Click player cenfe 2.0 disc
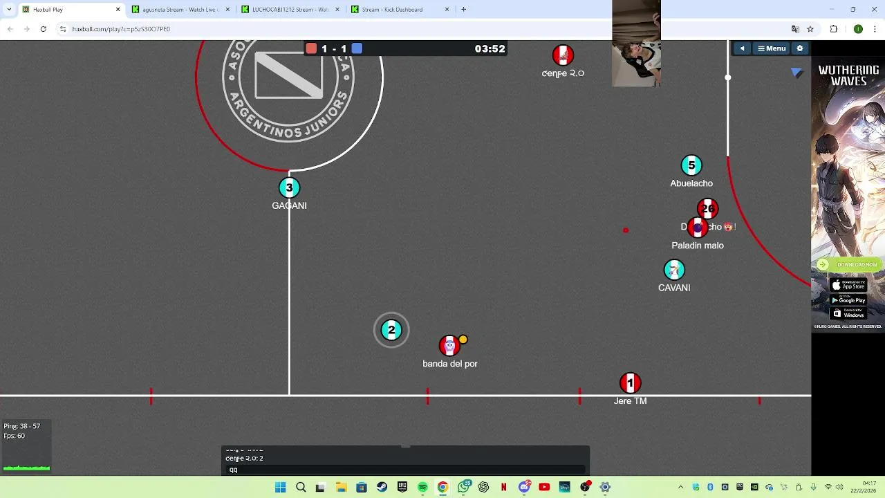The width and height of the screenshot is (885, 498). coord(563,55)
